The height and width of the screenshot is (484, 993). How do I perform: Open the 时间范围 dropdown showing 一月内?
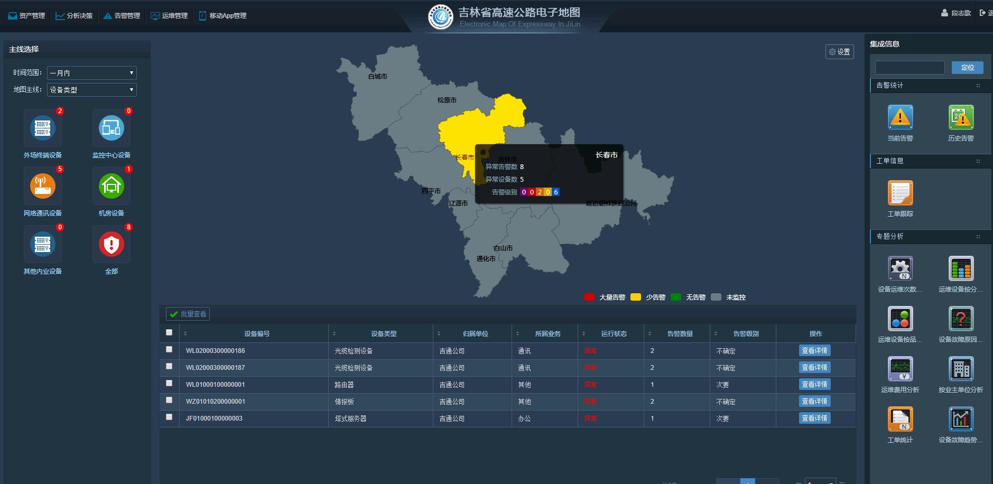point(91,72)
